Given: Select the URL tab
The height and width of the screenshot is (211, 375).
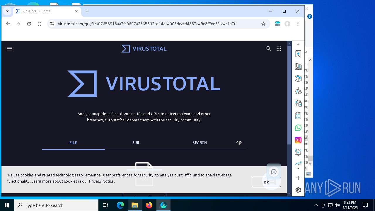Looking at the screenshot, I should (137, 143).
